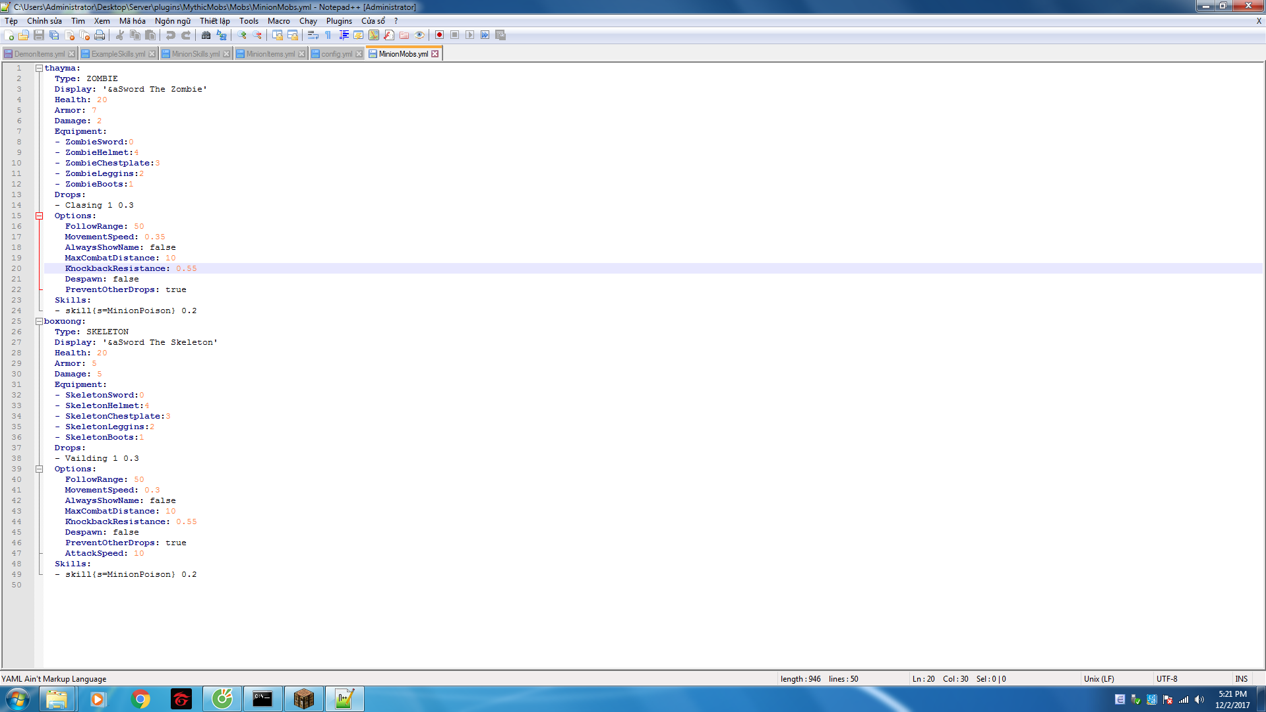Image resolution: width=1266 pixels, height=712 pixels.
Task: Toggle the Word wrap toolbar button
Action: (313, 35)
